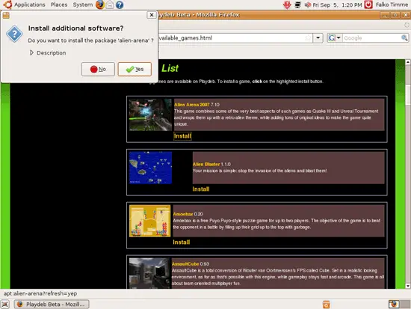Decline installation with the No button
Screen dimensions: 411x309
coord(98,69)
